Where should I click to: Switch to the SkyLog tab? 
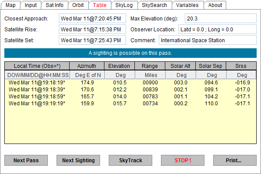pyautogui.click(x=124, y=5)
